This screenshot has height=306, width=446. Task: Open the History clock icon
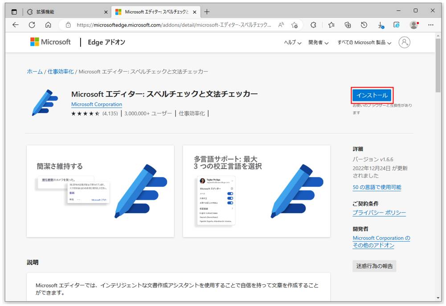coord(364,25)
